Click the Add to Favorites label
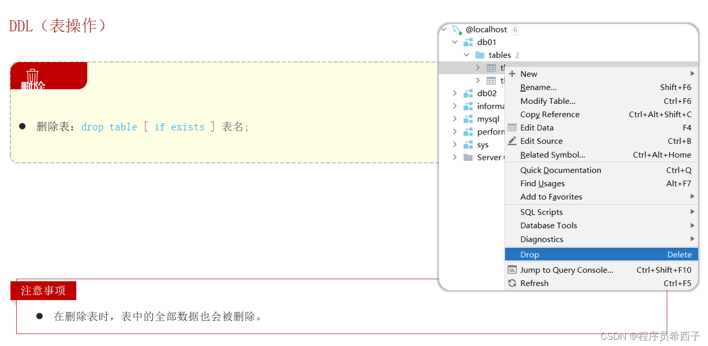Image resolution: width=708 pixels, height=346 pixels. [551, 197]
